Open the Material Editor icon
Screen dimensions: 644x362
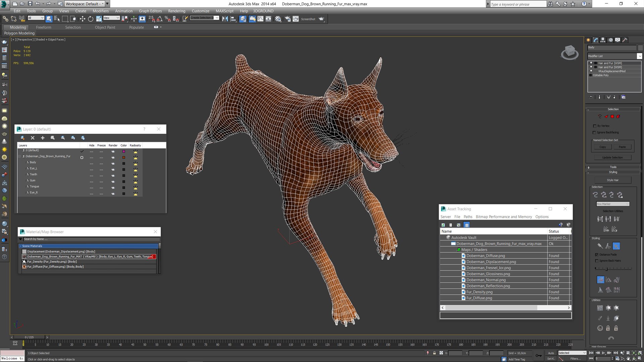[278, 19]
